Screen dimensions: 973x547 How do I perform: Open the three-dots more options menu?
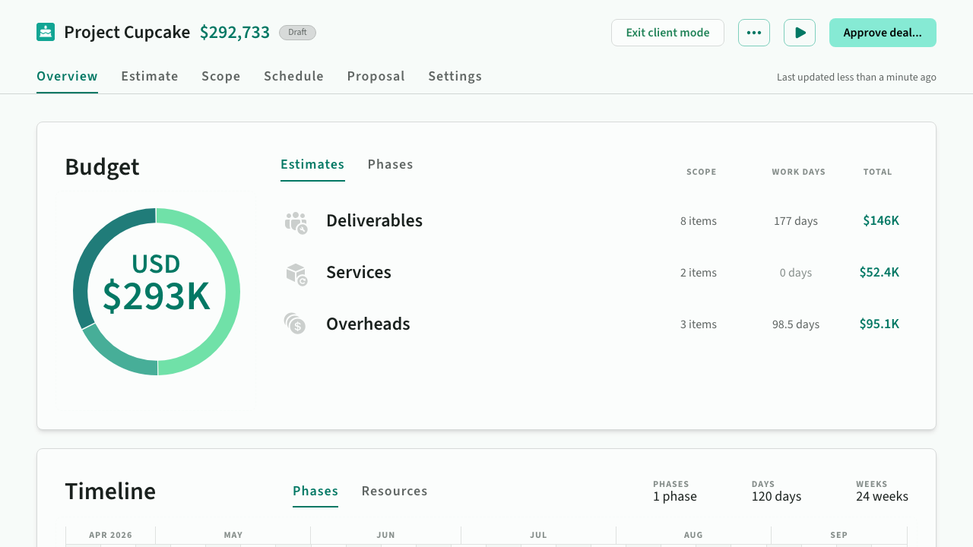pos(753,33)
